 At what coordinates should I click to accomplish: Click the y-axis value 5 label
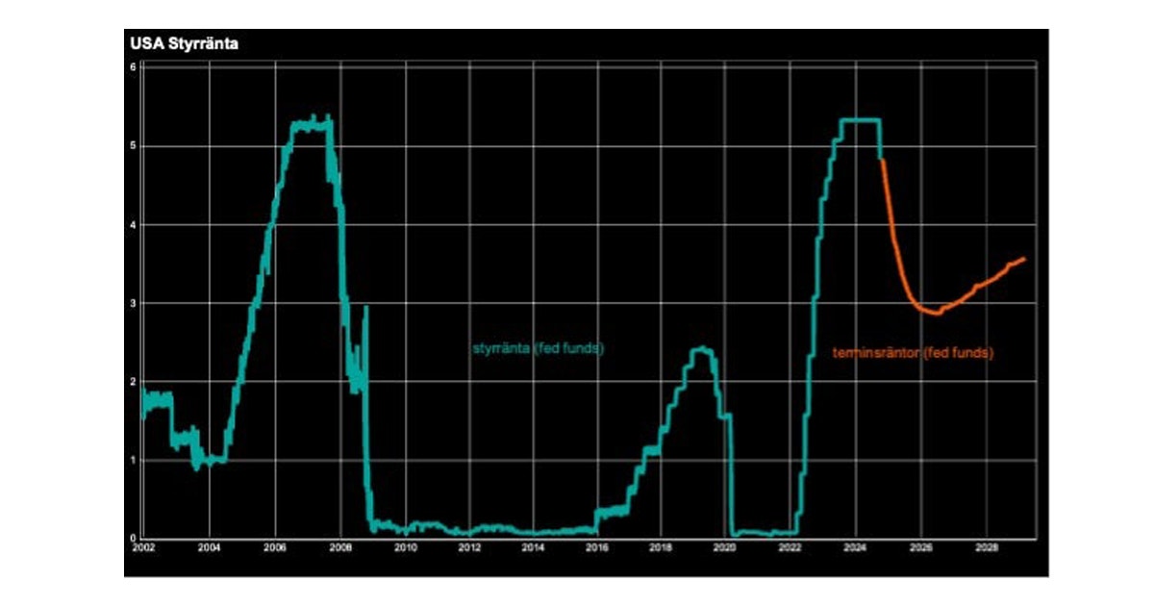(x=134, y=146)
